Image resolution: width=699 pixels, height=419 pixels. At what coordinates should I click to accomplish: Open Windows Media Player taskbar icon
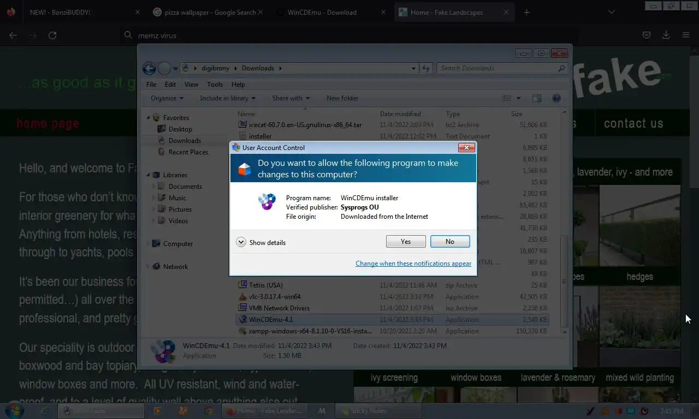(x=157, y=411)
